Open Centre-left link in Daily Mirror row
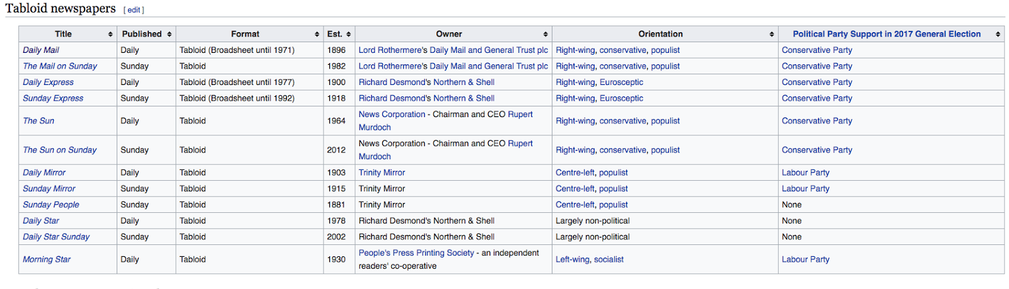1009x289 pixels. (x=574, y=173)
